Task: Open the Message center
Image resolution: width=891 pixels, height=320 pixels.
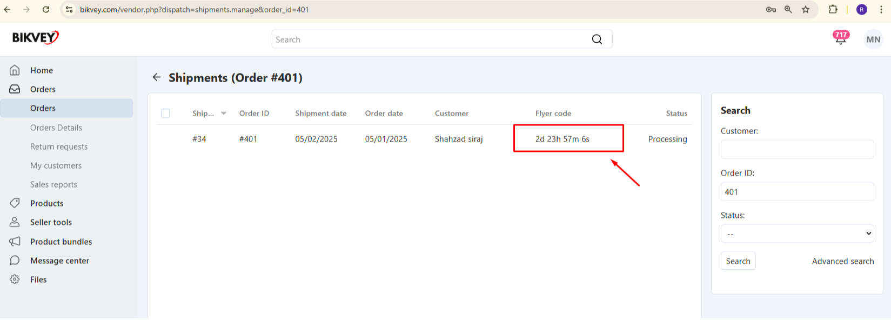Action: point(59,261)
